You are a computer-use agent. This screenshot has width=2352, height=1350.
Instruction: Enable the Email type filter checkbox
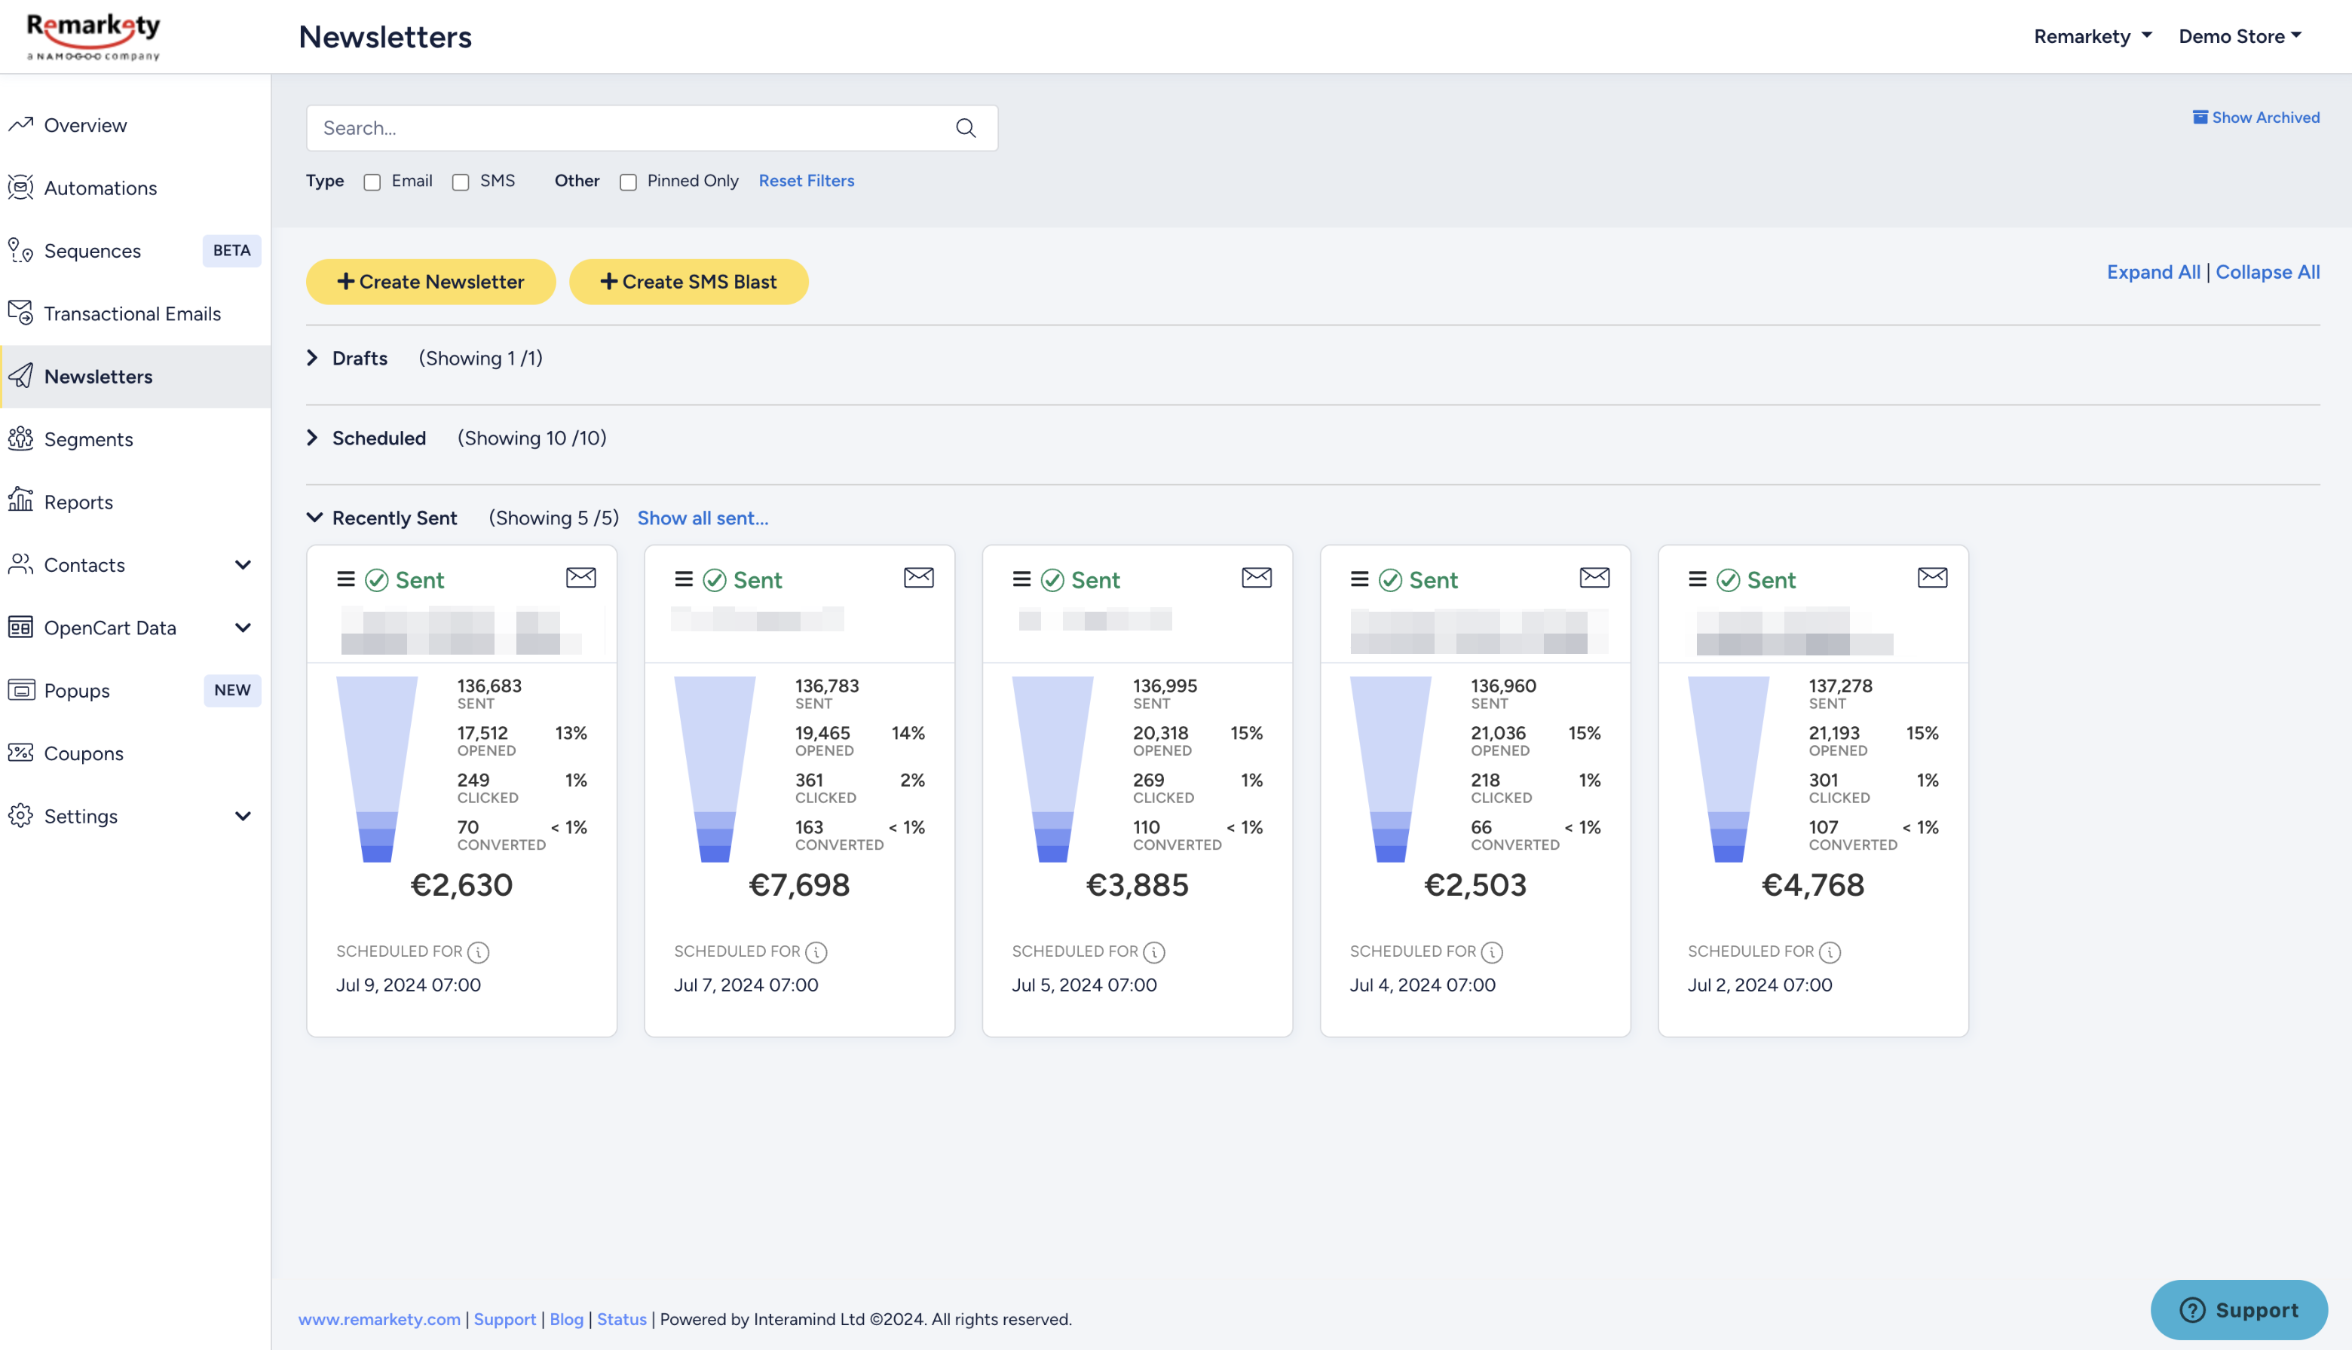click(372, 182)
